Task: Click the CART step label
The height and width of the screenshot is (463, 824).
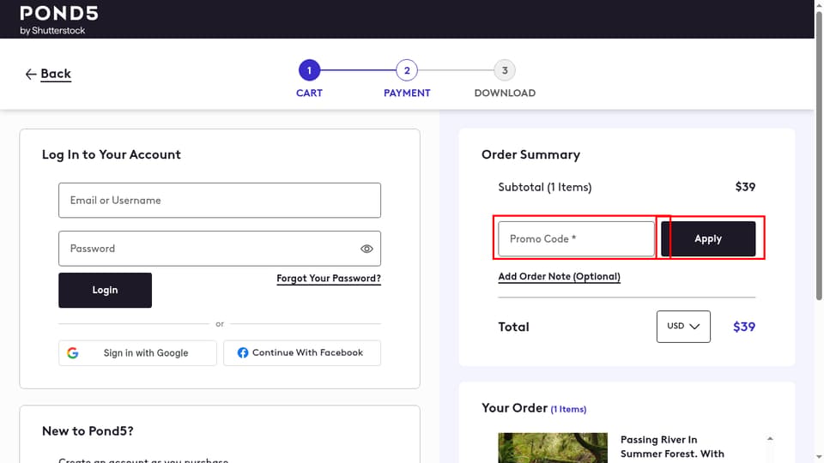Action: (309, 93)
